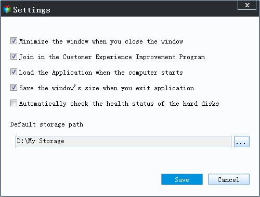
Task: Uncheck the Customer Experience Improvement Program checkbox
Action: pyautogui.click(x=14, y=57)
